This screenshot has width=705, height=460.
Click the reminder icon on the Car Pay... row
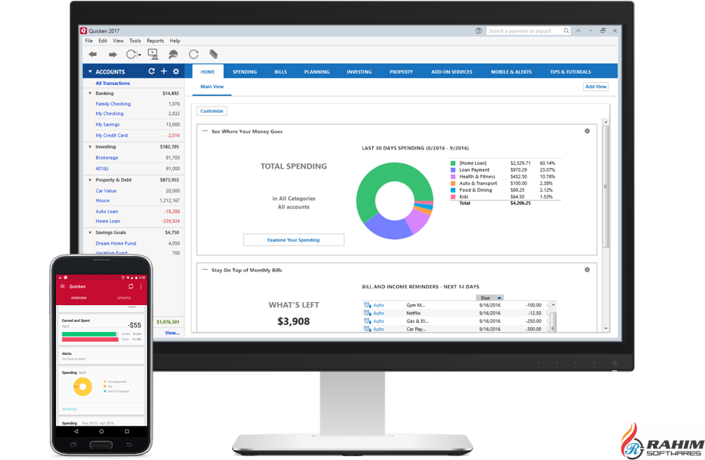367,329
